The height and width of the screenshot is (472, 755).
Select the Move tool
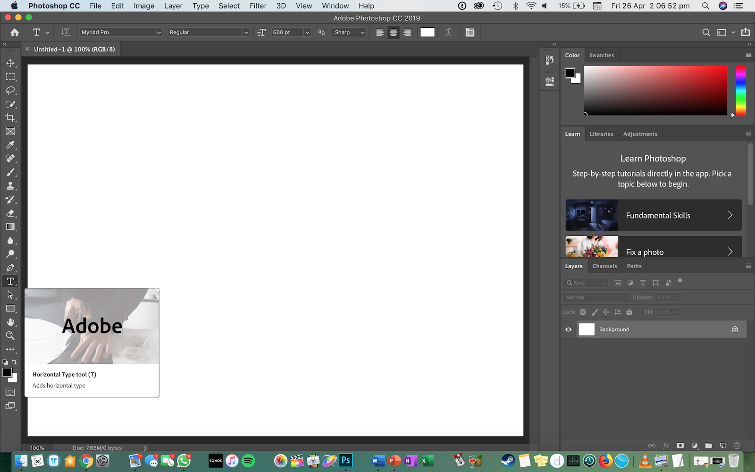[x=10, y=63]
